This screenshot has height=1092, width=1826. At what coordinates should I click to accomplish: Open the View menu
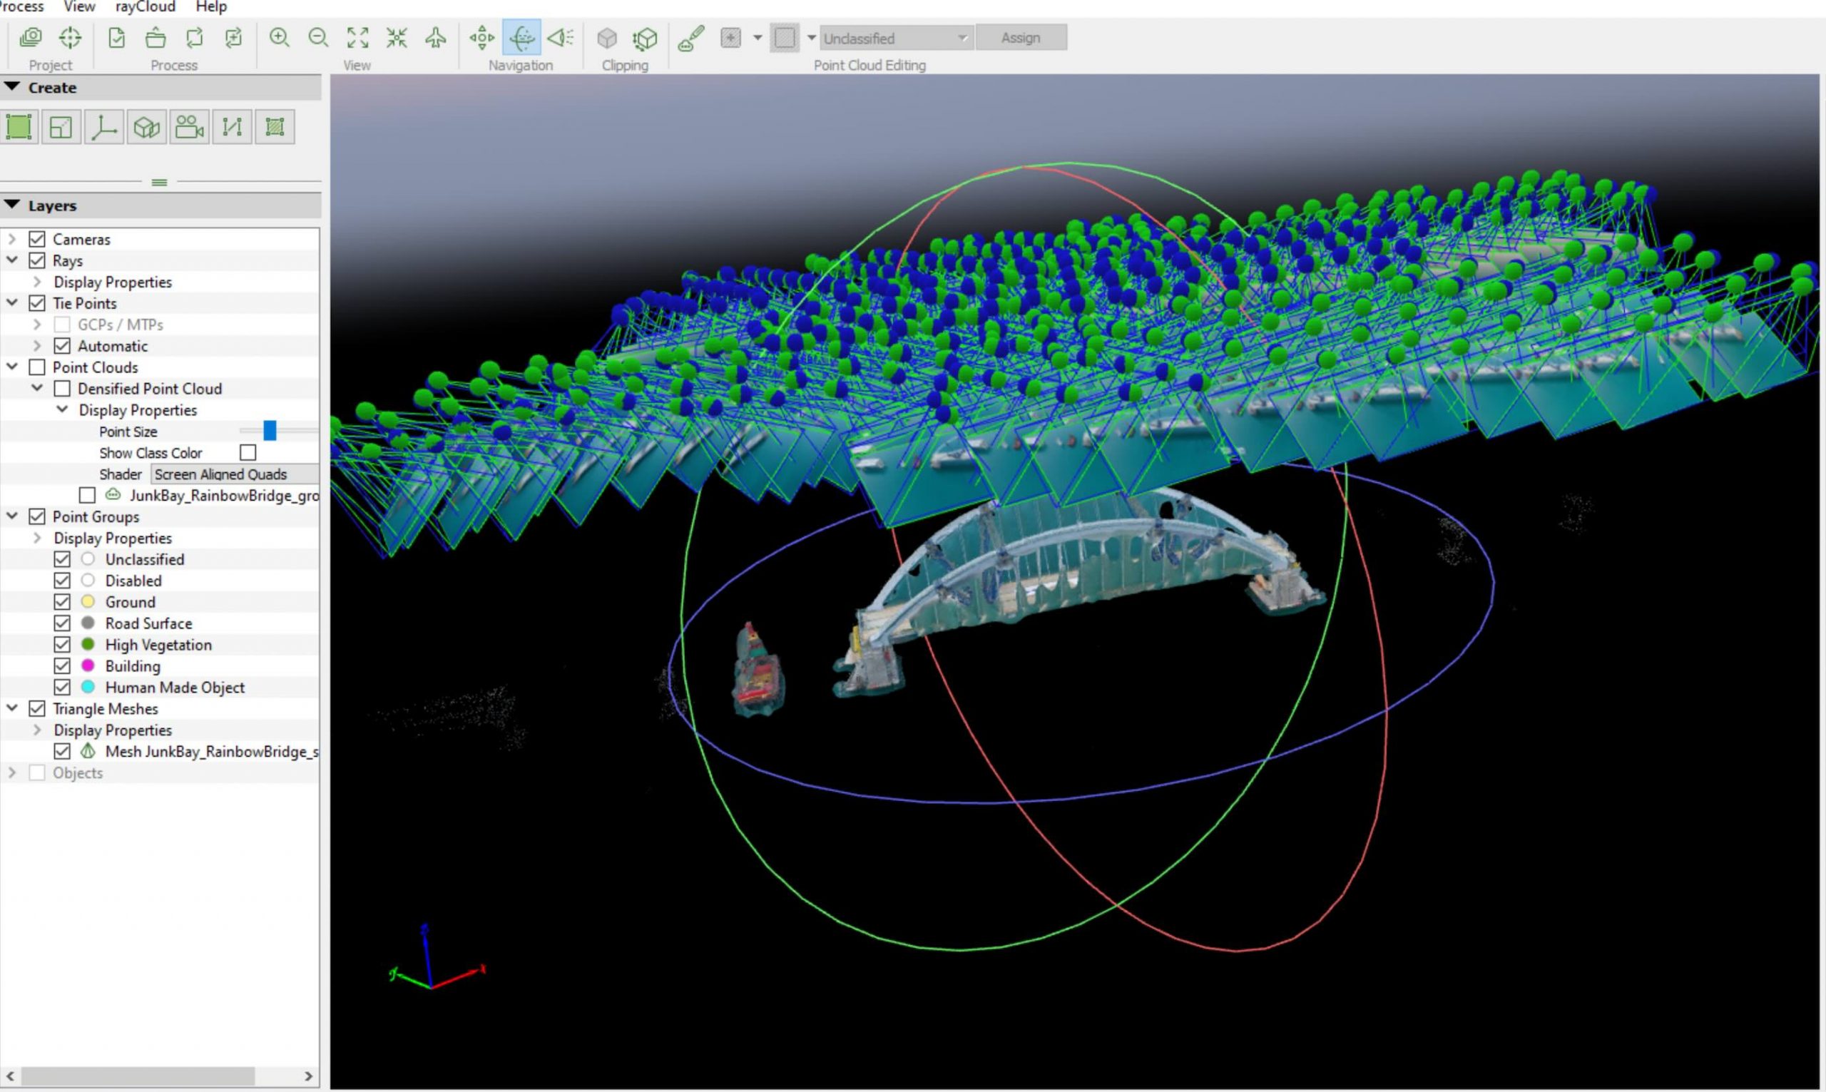click(x=78, y=6)
